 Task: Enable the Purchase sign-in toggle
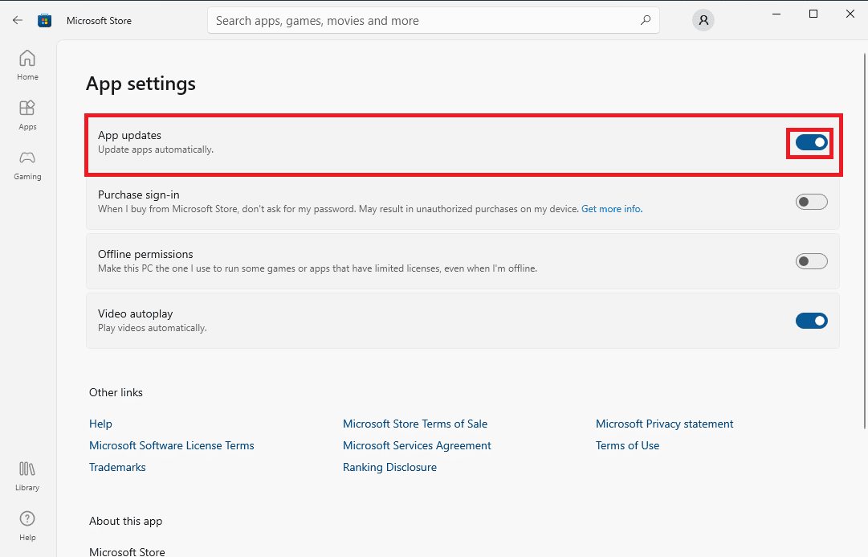[x=812, y=202]
